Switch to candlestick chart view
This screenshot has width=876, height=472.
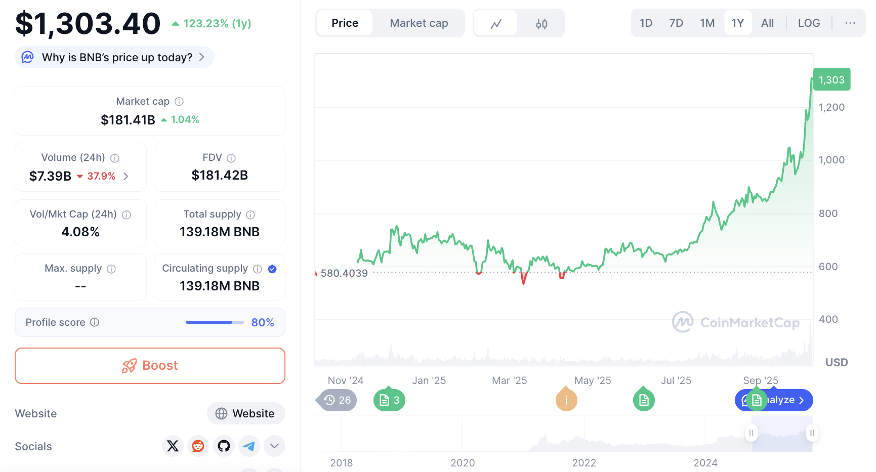pos(541,23)
